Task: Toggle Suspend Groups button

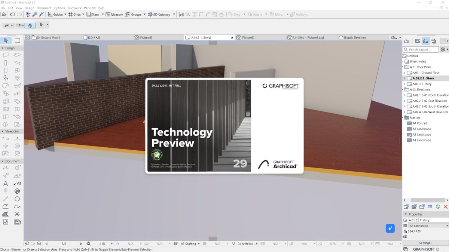Action: point(133,14)
